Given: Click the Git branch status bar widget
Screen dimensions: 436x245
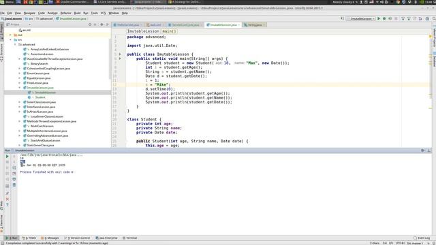Looking at the screenshot, I should click(415, 243).
